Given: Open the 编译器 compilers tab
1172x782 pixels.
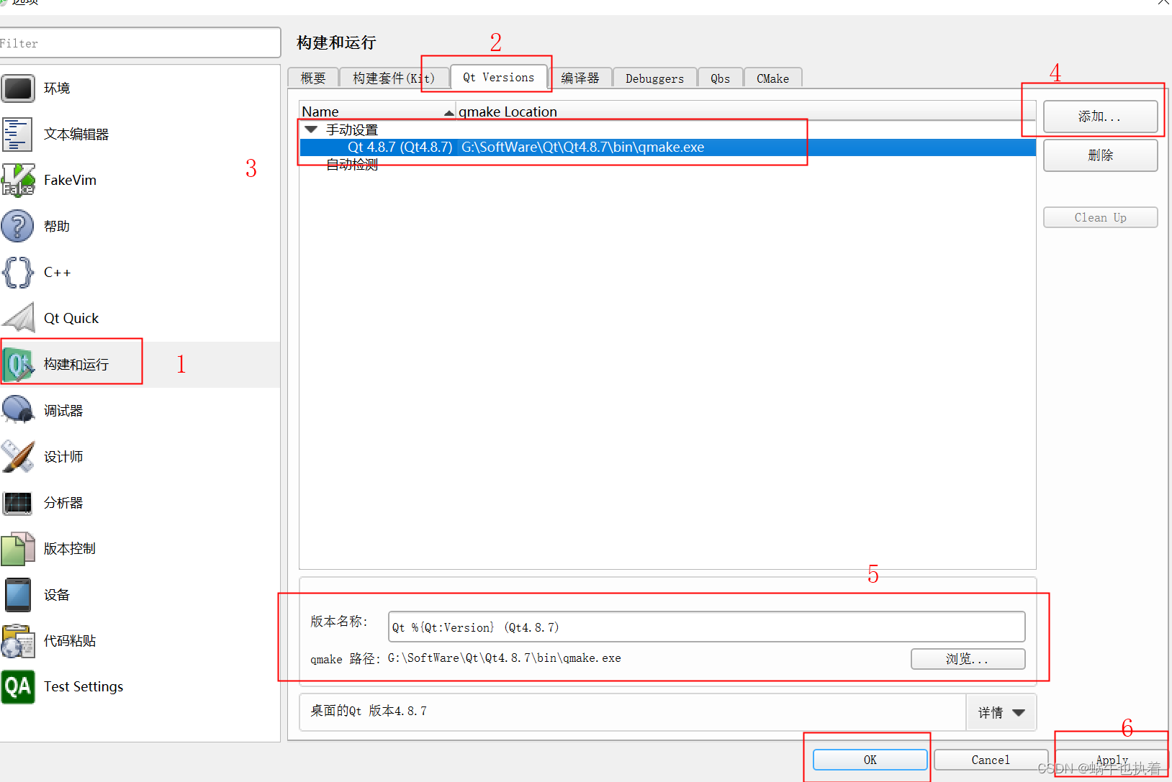Looking at the screenshot, I should (580, 78).
